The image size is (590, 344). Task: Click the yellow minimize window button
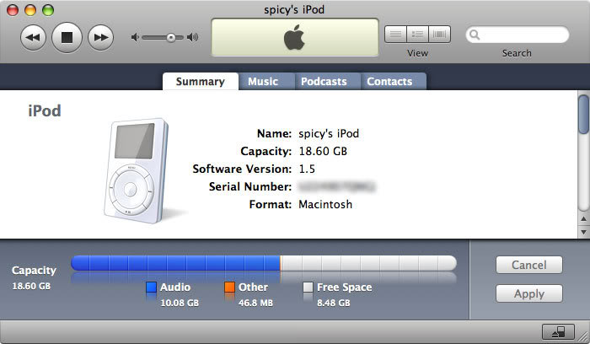[x=30, y=10]
